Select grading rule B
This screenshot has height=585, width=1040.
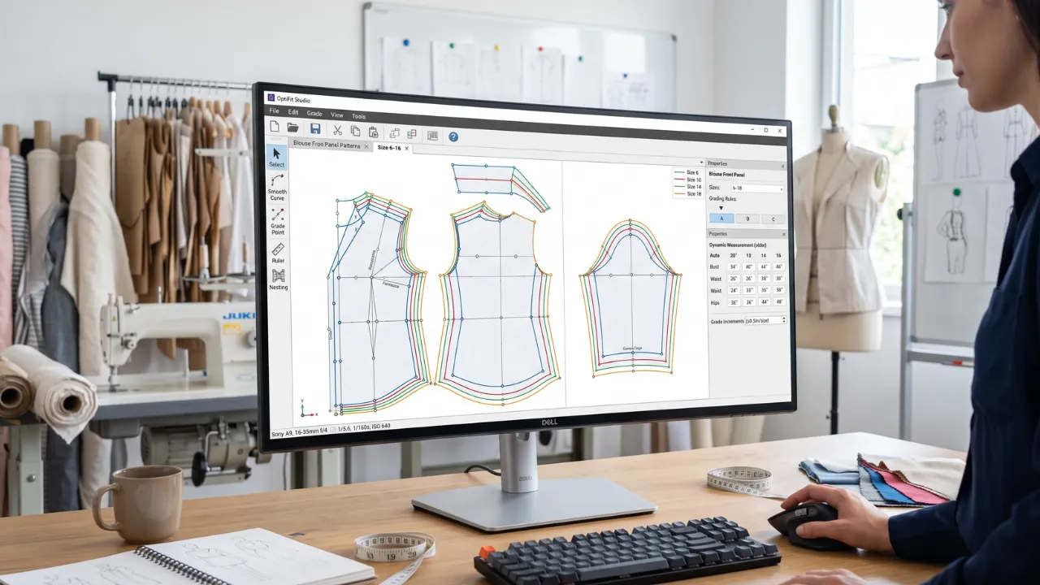(747, 219)
